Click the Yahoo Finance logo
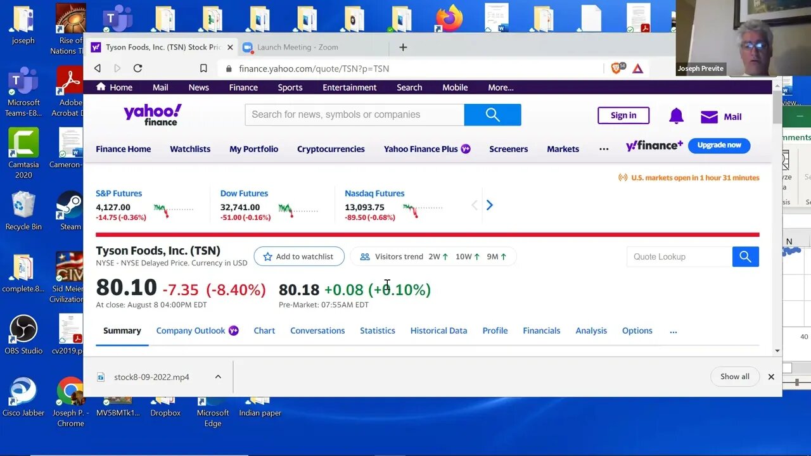This screenshot has height=456, width=811. pyautogui.click(x=153, y=115)
